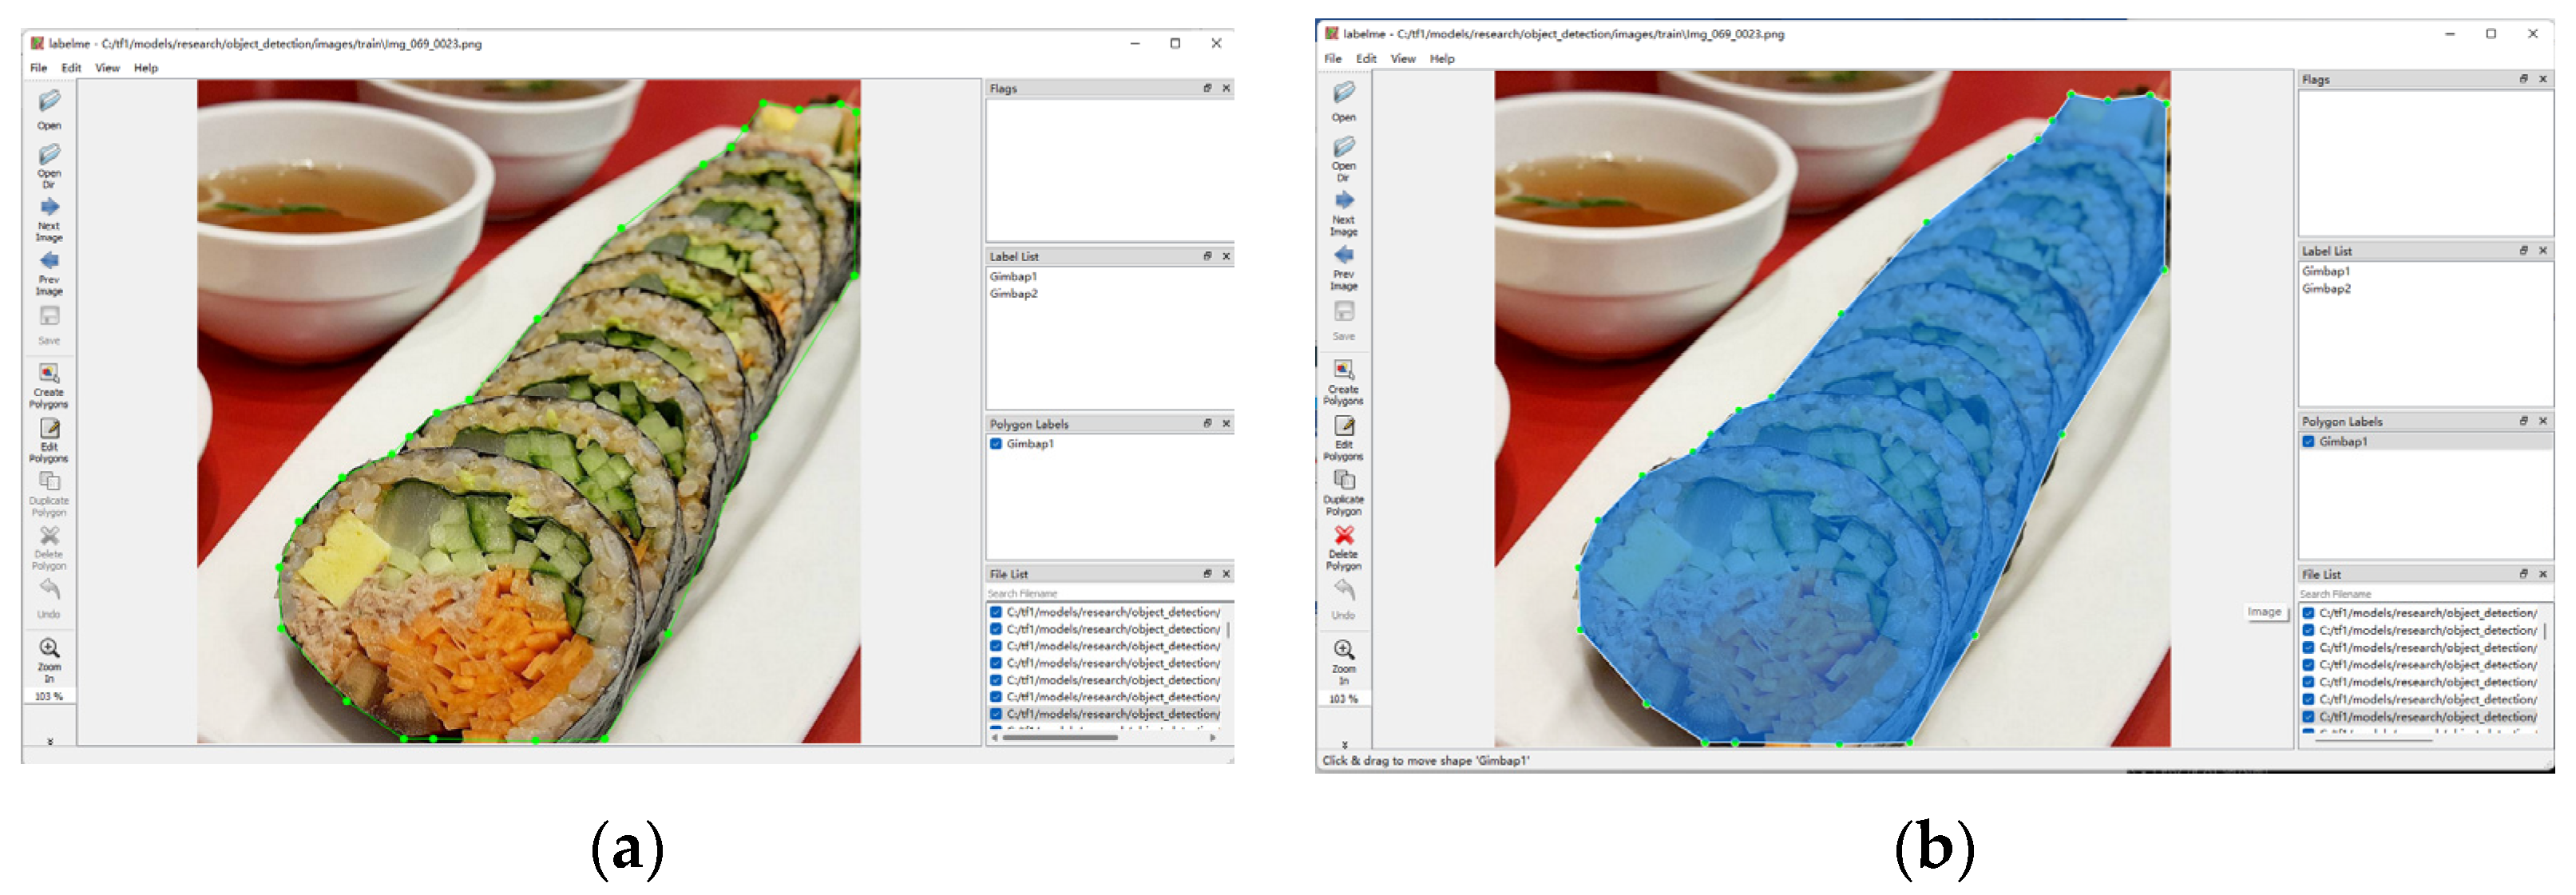Click Next Image arrow in the right labelme window
Screen dimensions: 2576x895
1344,201
